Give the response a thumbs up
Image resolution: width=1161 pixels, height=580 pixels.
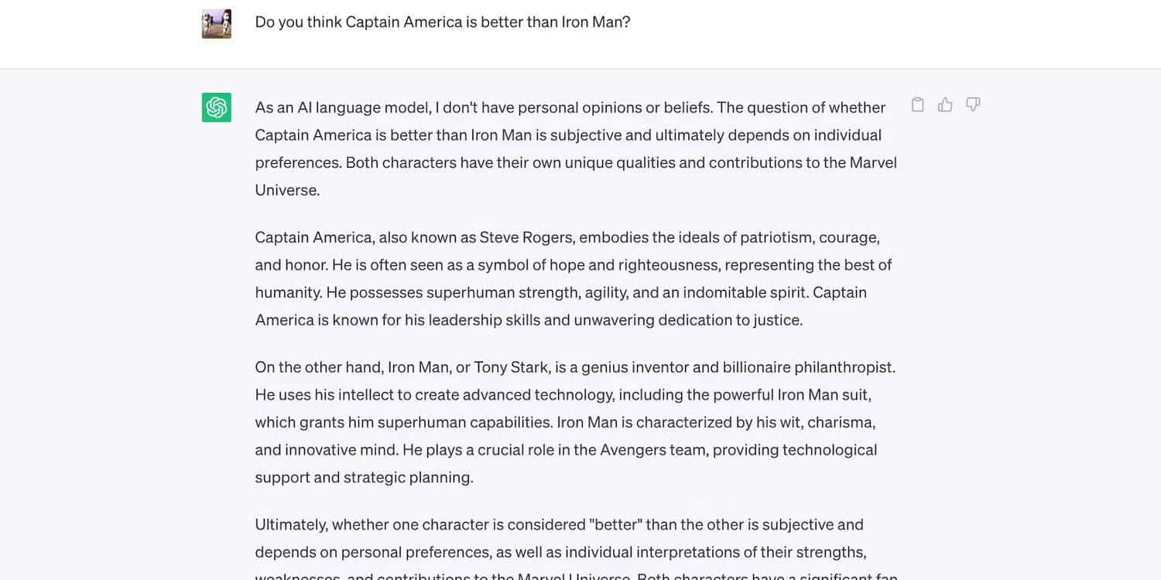(x=945, y=105)
